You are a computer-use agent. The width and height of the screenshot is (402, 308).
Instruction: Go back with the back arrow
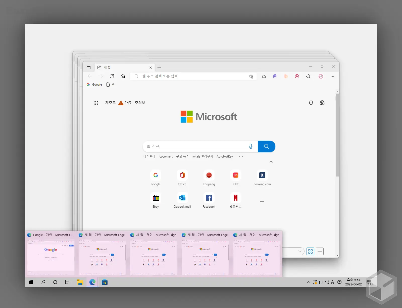[90, 76]
